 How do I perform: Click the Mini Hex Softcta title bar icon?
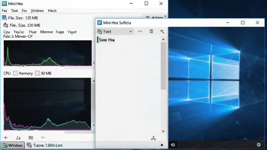click(99, 23)
